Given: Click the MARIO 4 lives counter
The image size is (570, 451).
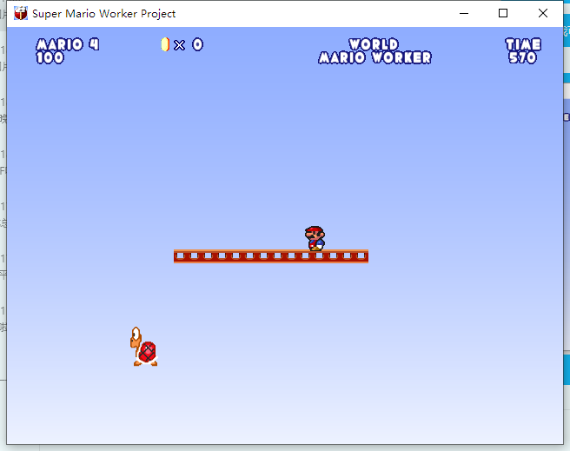Looking at the screenshot, I should 68,44.
